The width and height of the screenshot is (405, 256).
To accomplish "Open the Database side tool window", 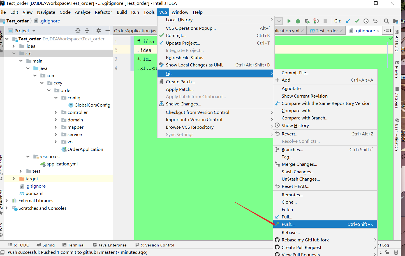I will (397, 98).
